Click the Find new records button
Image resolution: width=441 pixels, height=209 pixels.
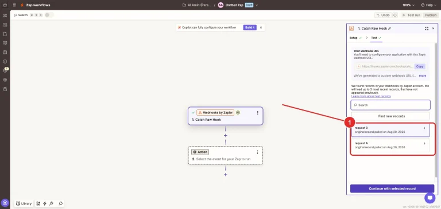tap(390, 116)
